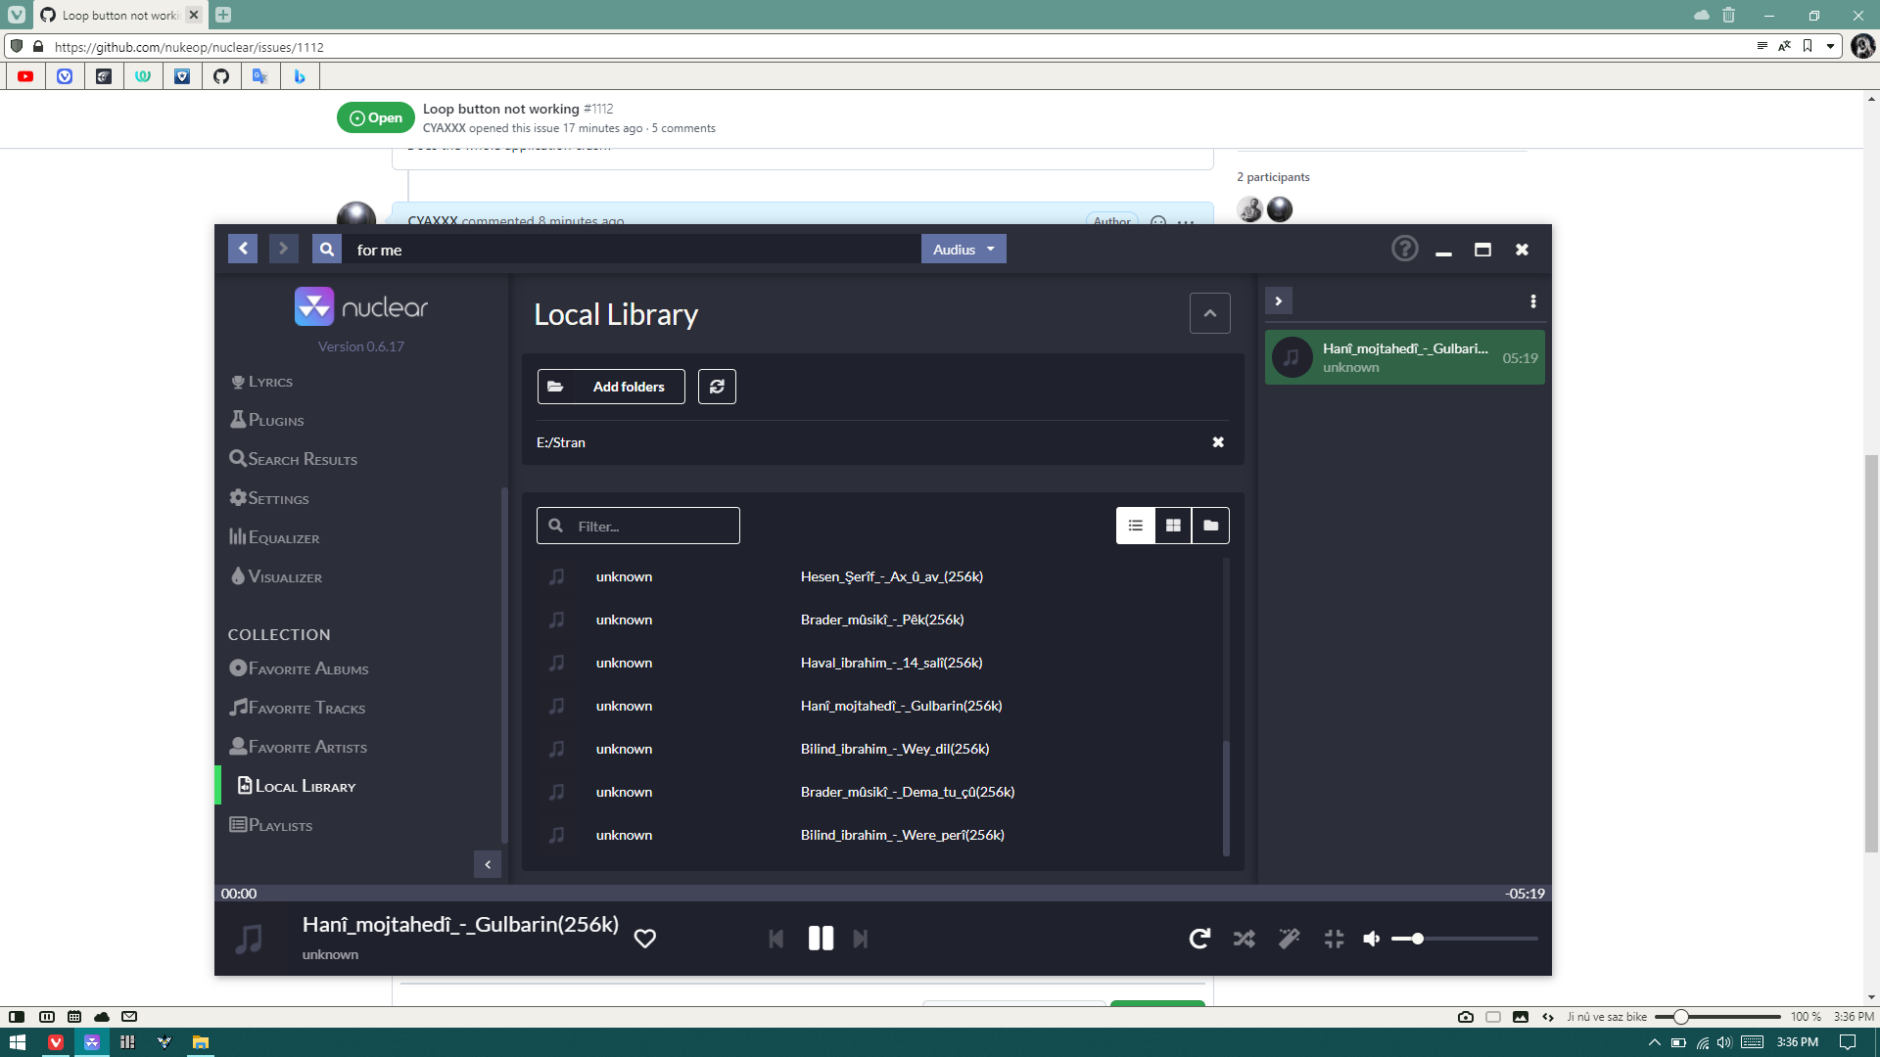Image resolution: width=1880 pixels, height=1057 pixels.
Task: Mute the volume
Action: point(1371,938)
